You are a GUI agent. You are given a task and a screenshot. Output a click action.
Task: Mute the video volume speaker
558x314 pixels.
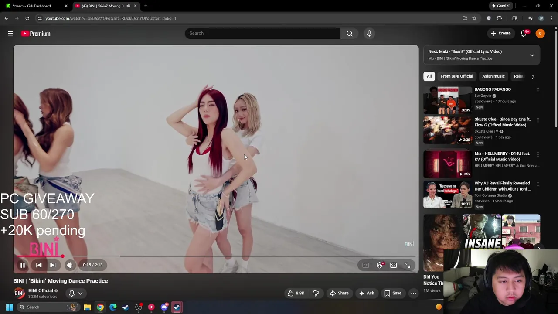pyautogui.click(x=70, y=265)
